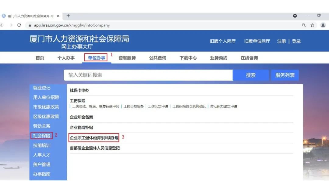This screenshot has height=181, width=329.
Task: Bookmark this page with the star icon
Action: tap(312, 25)
